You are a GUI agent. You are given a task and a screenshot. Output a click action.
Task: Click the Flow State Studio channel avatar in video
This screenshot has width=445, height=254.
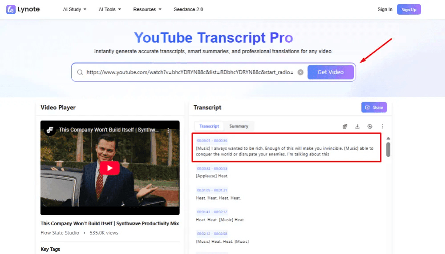50,130
